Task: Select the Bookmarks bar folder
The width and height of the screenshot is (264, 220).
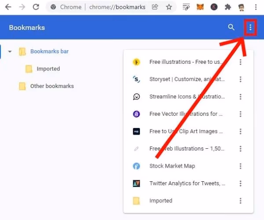Action: click(x=49, y=51)
